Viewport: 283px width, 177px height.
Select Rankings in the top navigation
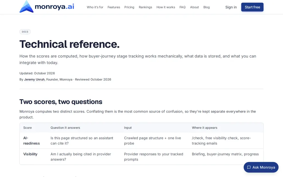point(145,7)
